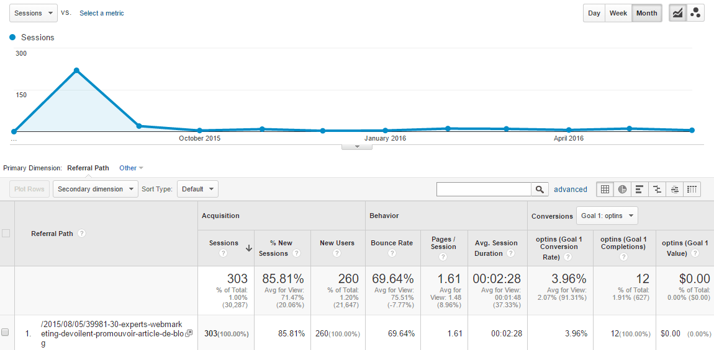Screen dimensions: 714x350
Task: Sort by Bounce Rate column header
Action: (x=392, y=243)
